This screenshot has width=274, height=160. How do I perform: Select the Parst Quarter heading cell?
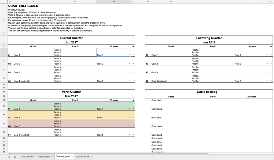[71, 92]
